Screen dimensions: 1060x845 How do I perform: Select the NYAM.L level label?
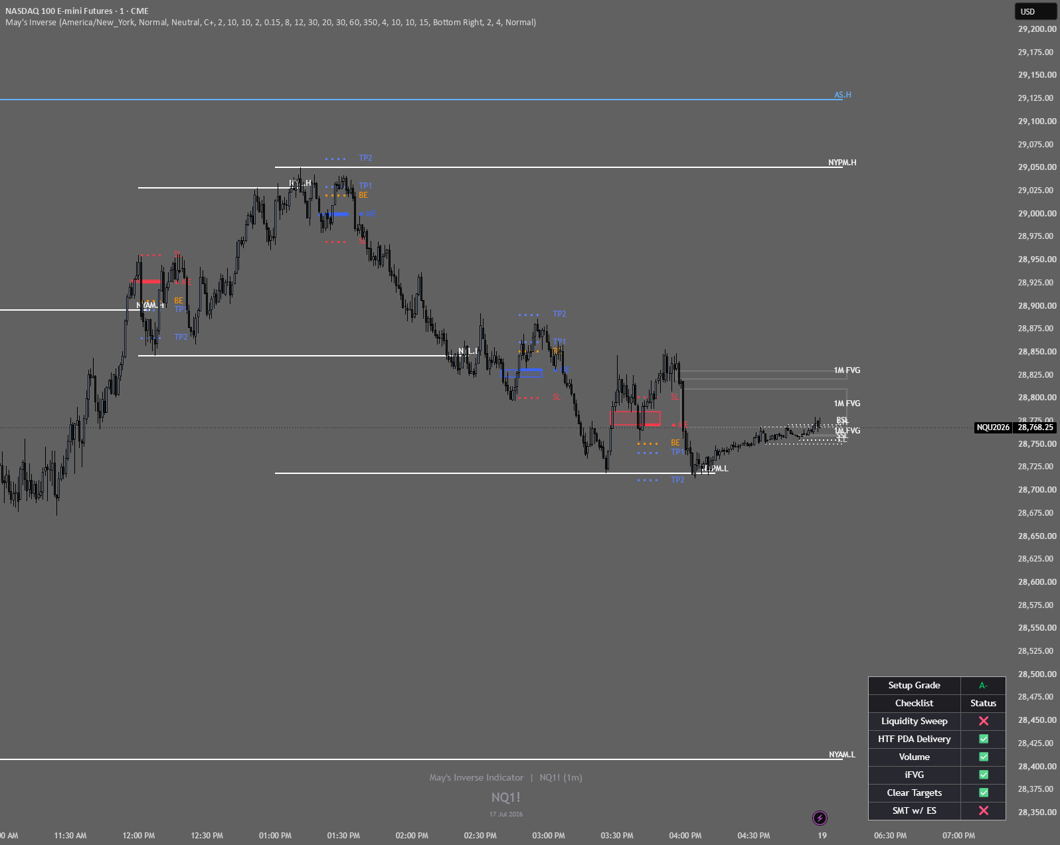pos(842,755)
